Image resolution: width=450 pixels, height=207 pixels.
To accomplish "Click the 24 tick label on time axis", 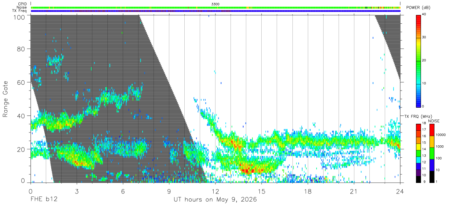I will (x=400, y=191).
